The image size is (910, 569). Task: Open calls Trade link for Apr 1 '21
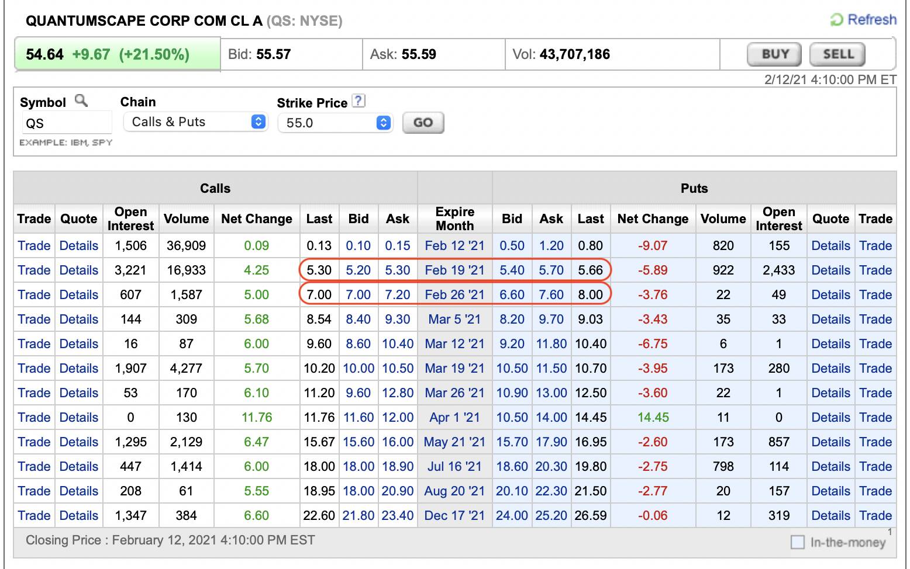34,417
